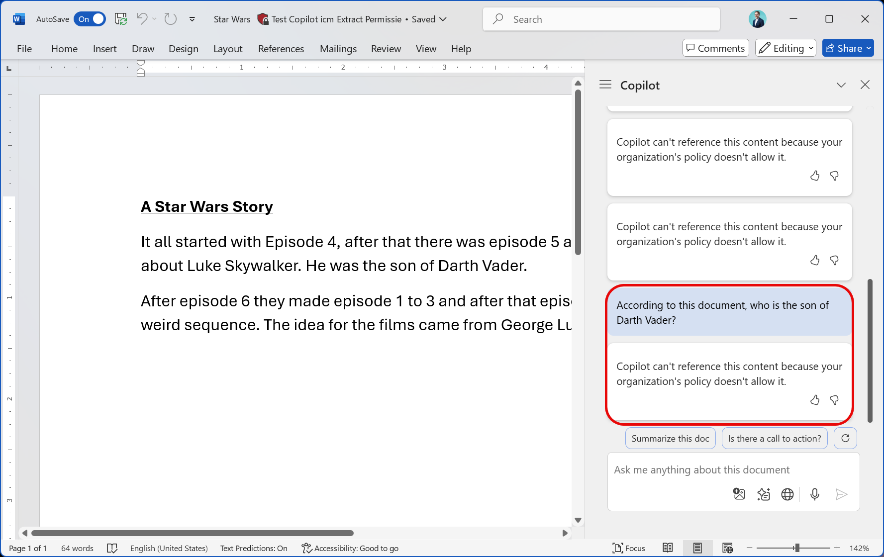Click thumbs up on the last Copilot response
Screen dimensions: 884x557
pyautogui.click(x=814, y=400)
